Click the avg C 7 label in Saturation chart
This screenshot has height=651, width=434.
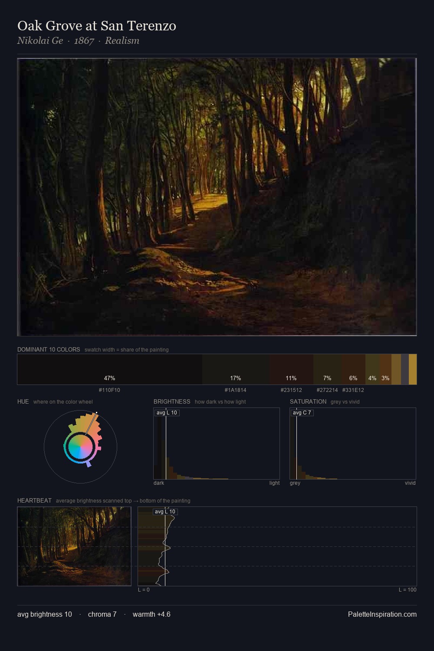point(302,413)
